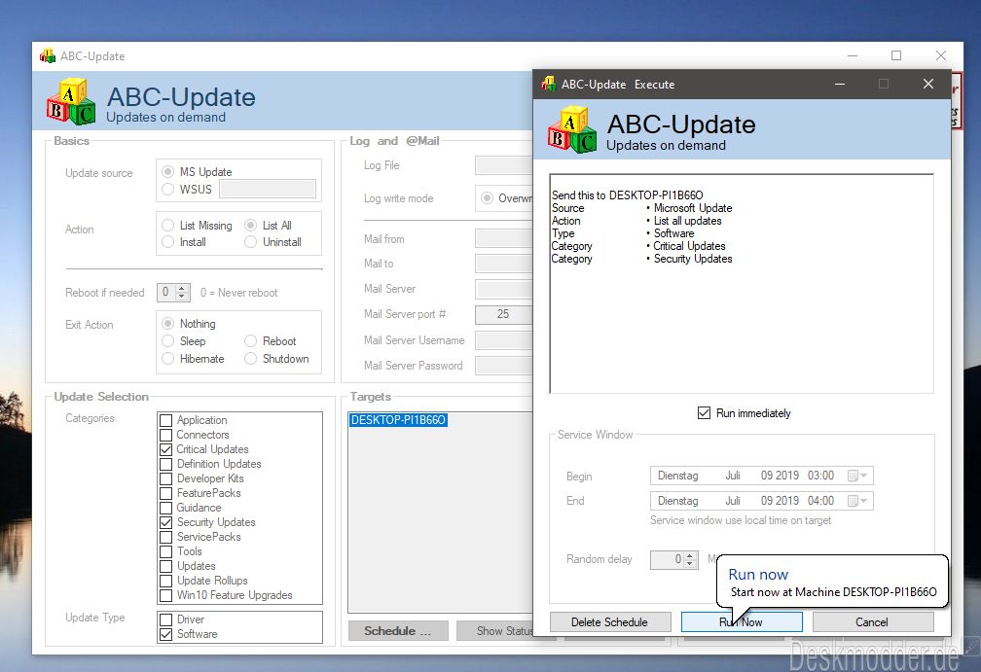
Task: Toggle the Run immediately checkbox
Action: click(x=704, y=413)
